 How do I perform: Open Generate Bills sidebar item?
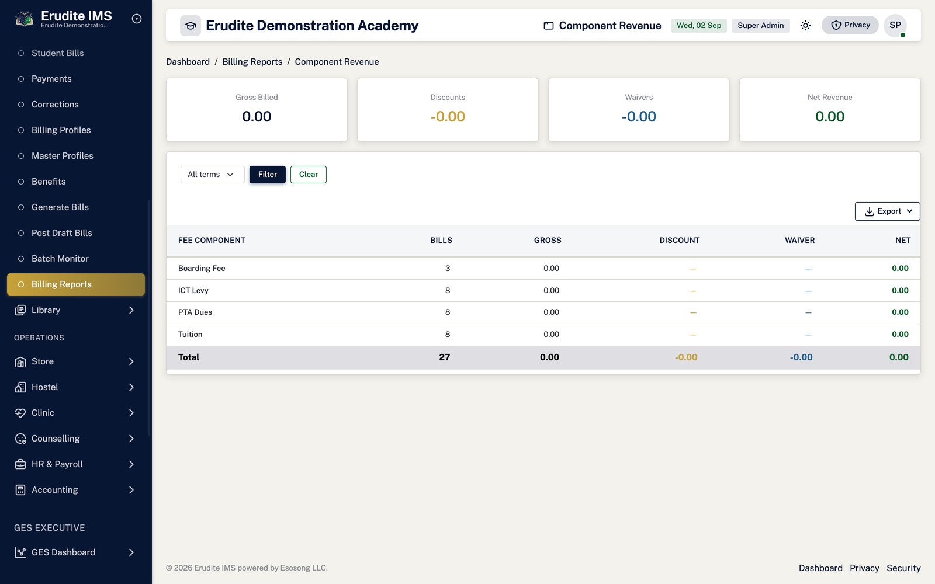[x=76, y=207]
